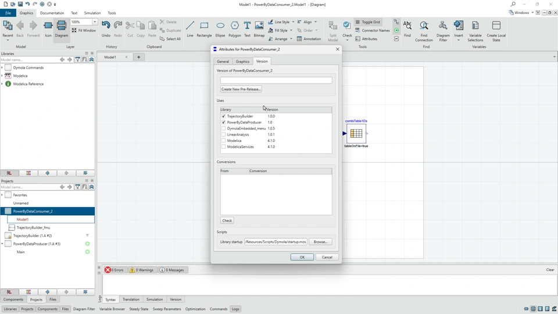Click the Conversions Check button
Image resolution: width=558 pixels, height=314 pixels.
pyautogui.click(x=227, y=220)
